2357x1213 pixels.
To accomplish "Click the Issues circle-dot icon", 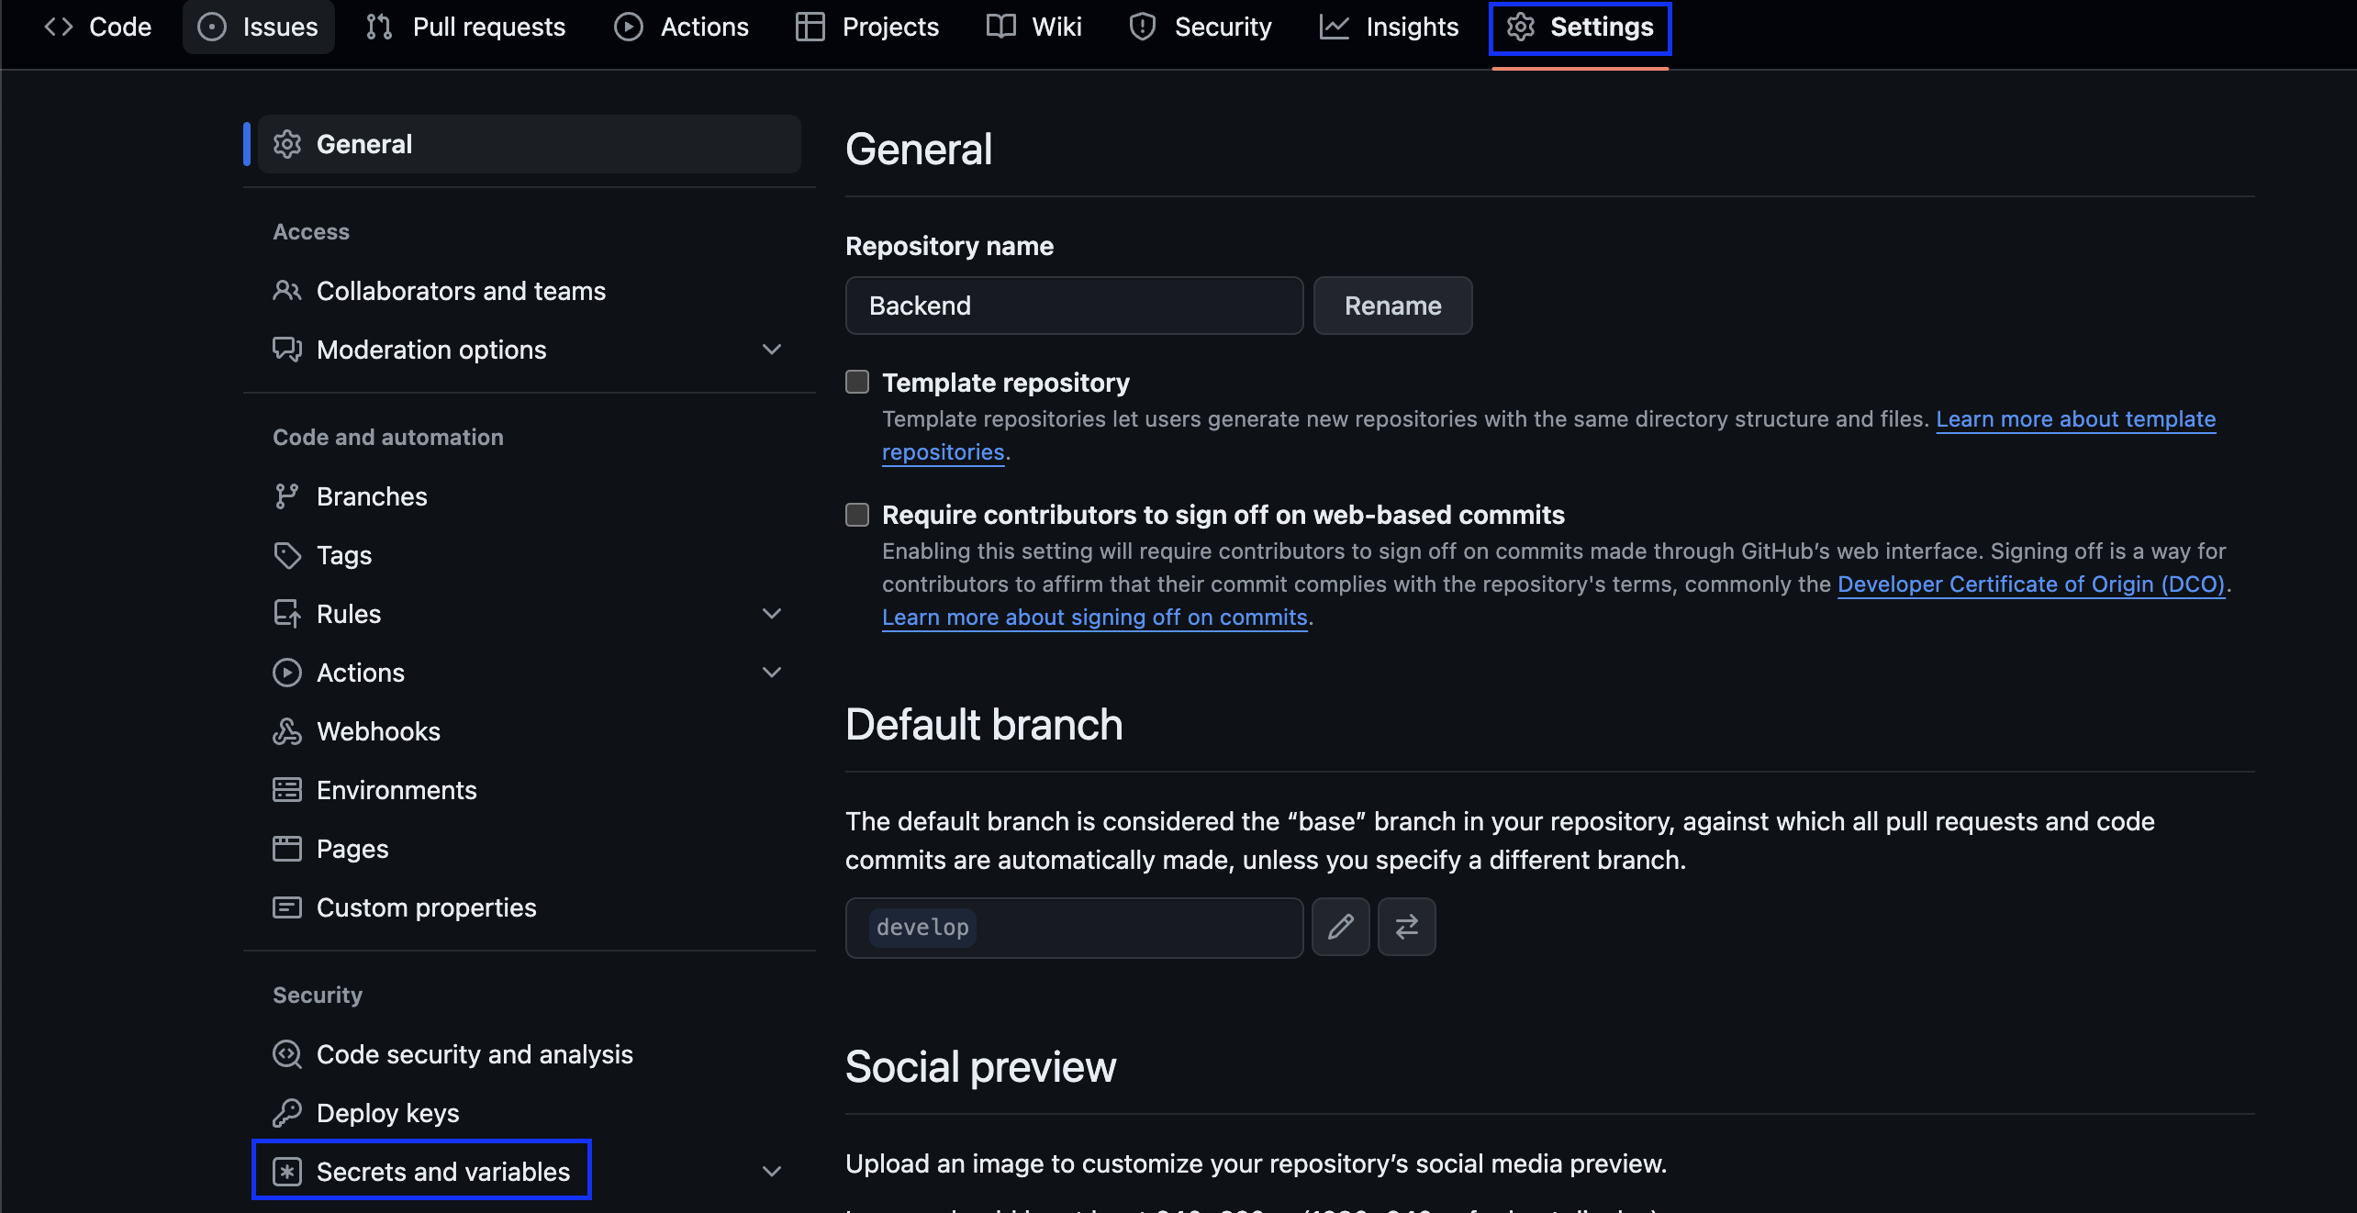I will pyautogui.click(x=212, y=27).
